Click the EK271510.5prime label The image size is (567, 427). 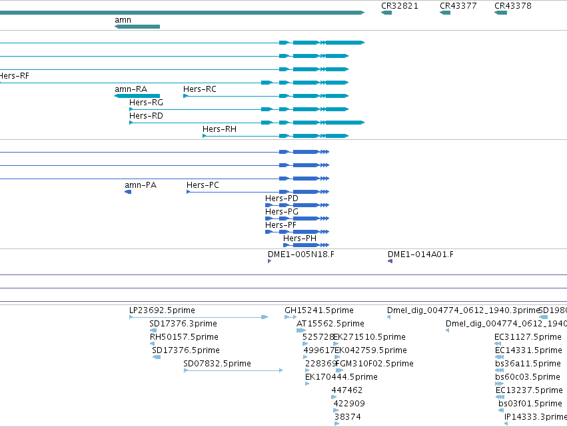(x=369, y=337)
